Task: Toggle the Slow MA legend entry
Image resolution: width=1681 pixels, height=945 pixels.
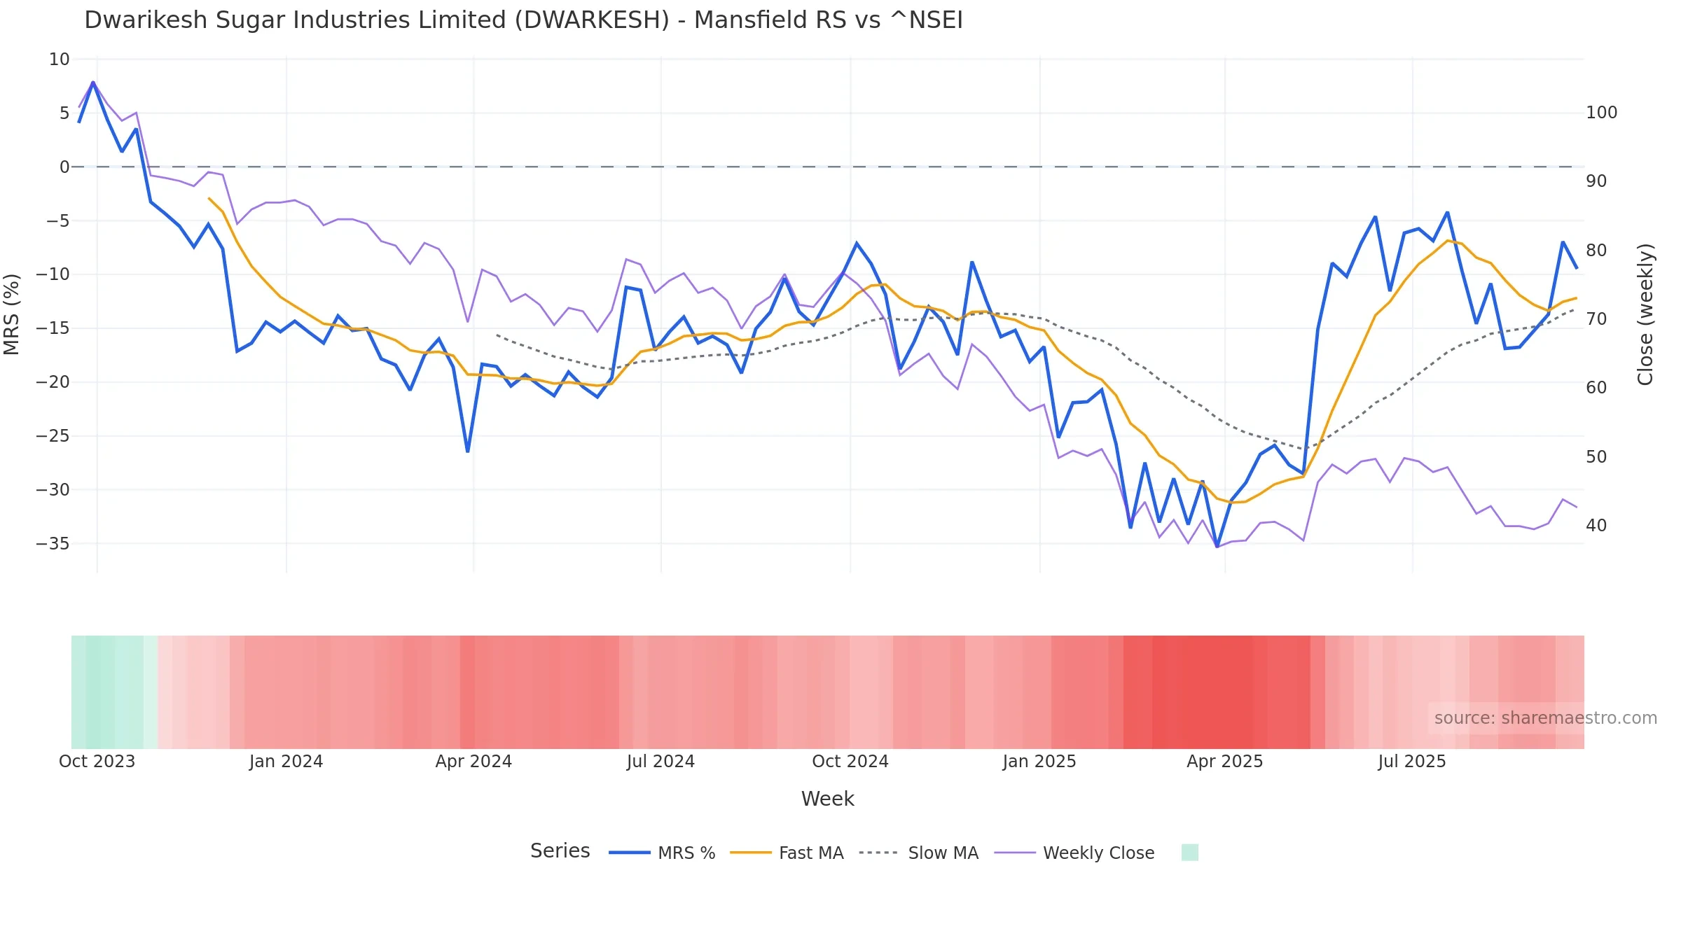Action: click(918, 853)
